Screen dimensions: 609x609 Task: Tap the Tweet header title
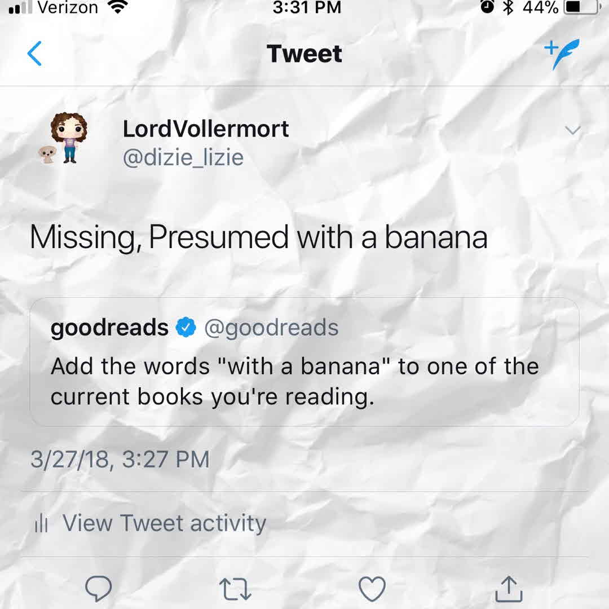pos(304,54)
